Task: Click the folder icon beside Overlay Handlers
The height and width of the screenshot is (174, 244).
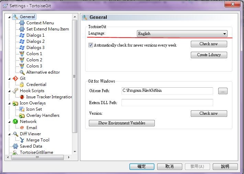Action: click(x=22, y=115)
